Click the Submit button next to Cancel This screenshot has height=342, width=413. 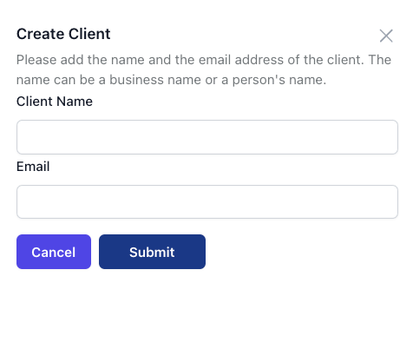(152, 252)
